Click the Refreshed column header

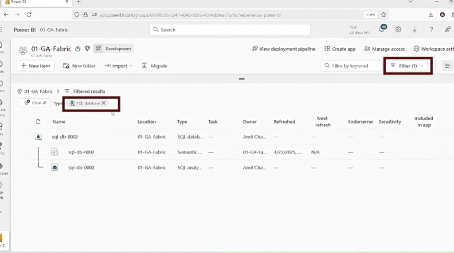284,122
